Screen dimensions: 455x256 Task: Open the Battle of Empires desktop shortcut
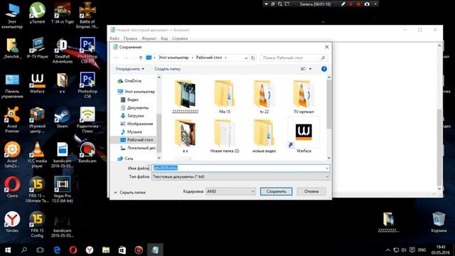[87, 16]
